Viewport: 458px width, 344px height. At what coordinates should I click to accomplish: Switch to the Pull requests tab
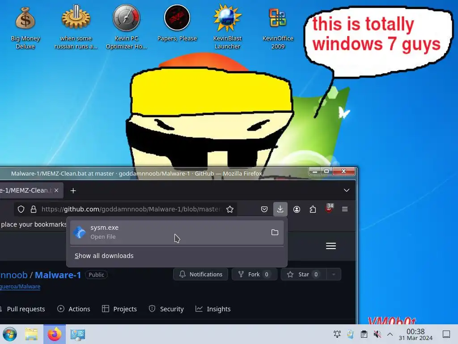pos(23,309)
